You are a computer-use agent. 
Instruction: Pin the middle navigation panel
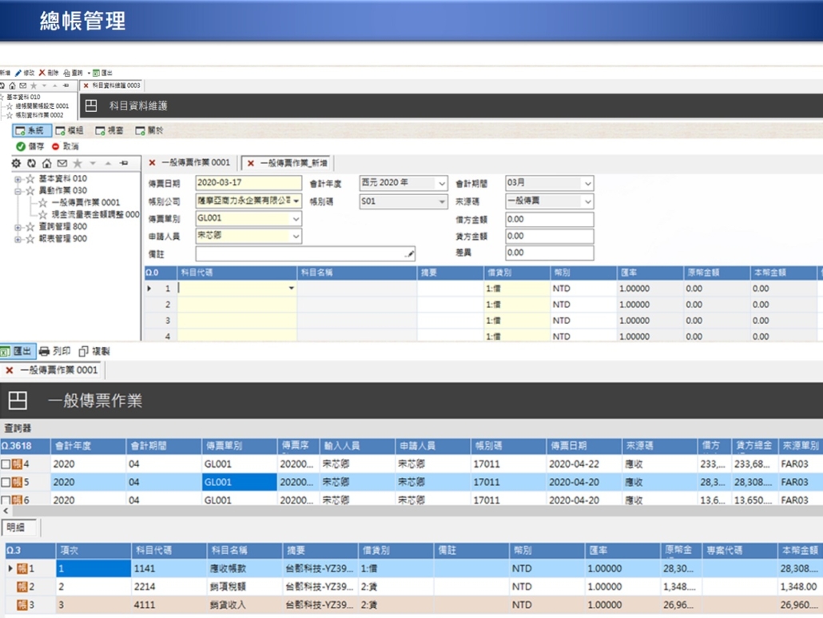coord(124,163)
